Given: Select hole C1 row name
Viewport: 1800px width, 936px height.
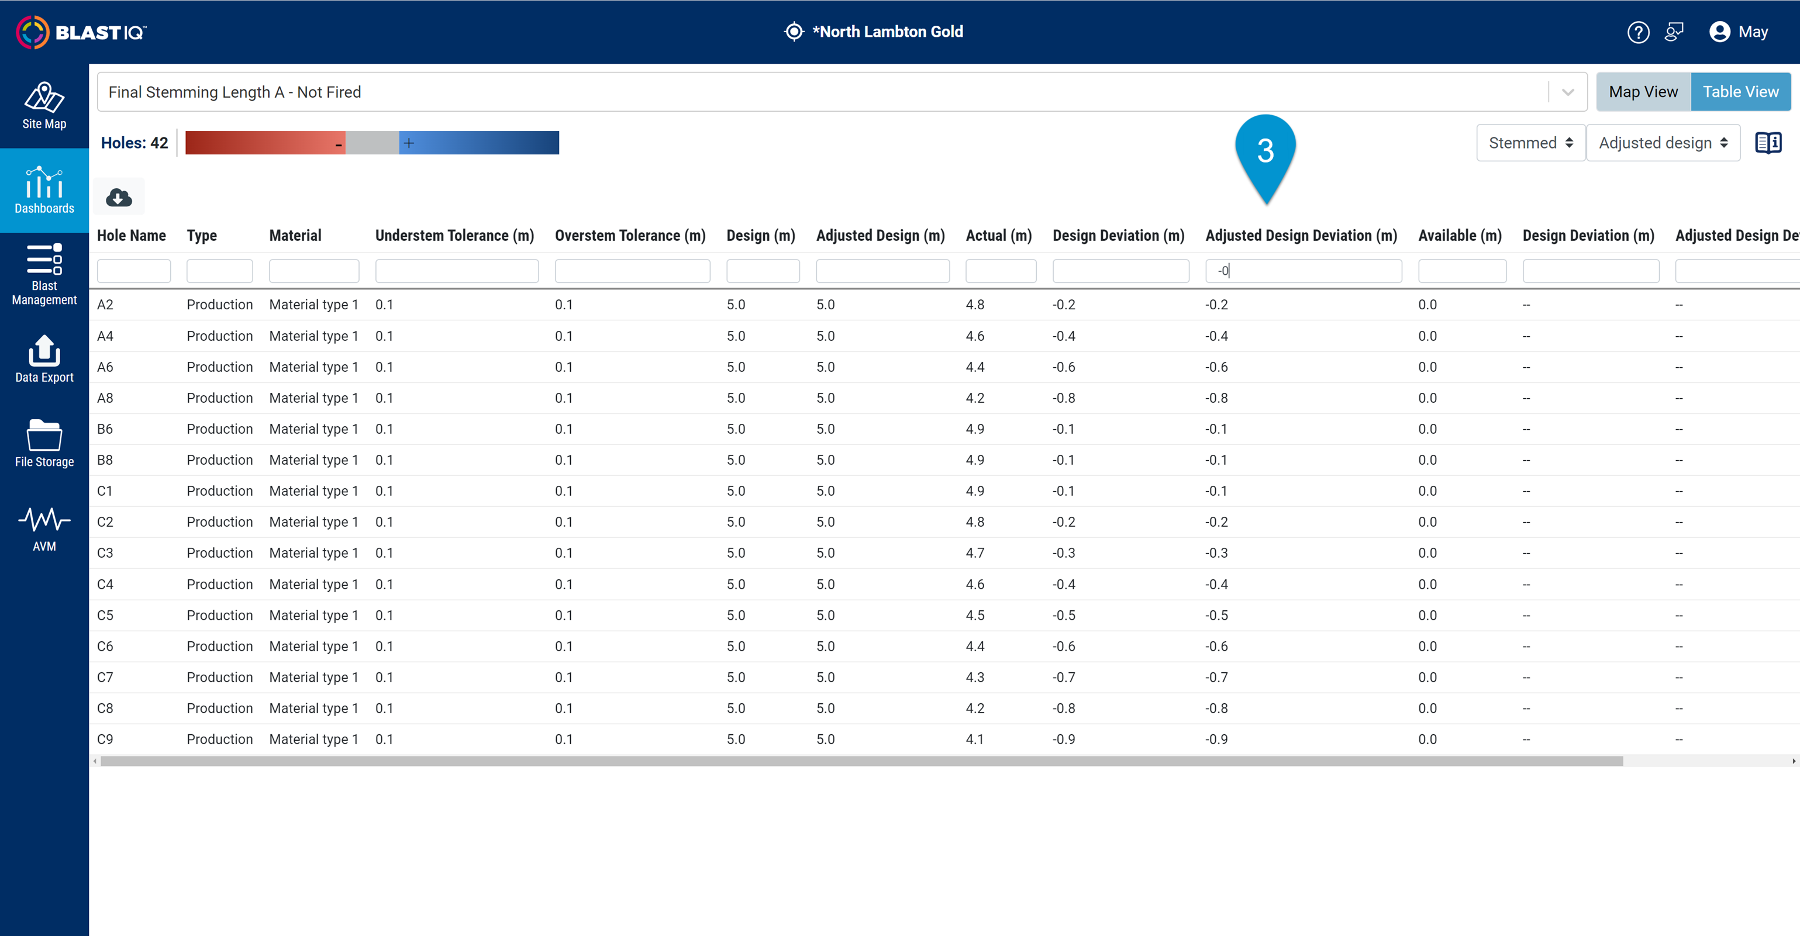Looking at the screenshot, I should pyautogui.click(x=105, y=491).
